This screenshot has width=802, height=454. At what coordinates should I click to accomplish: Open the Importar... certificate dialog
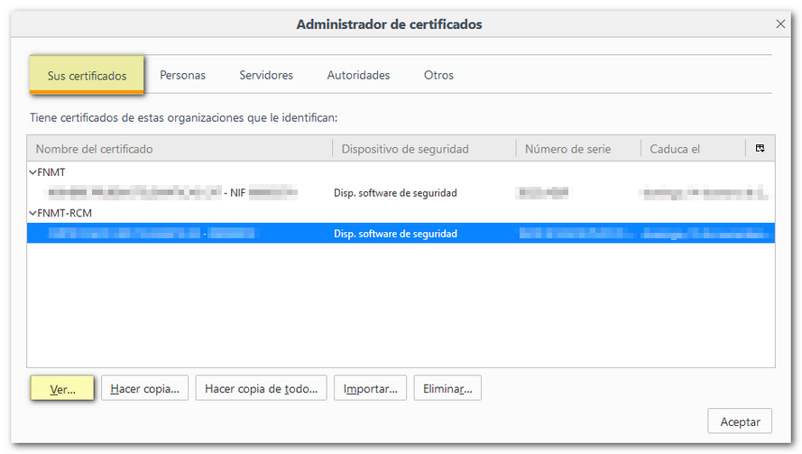pos(370,389)
